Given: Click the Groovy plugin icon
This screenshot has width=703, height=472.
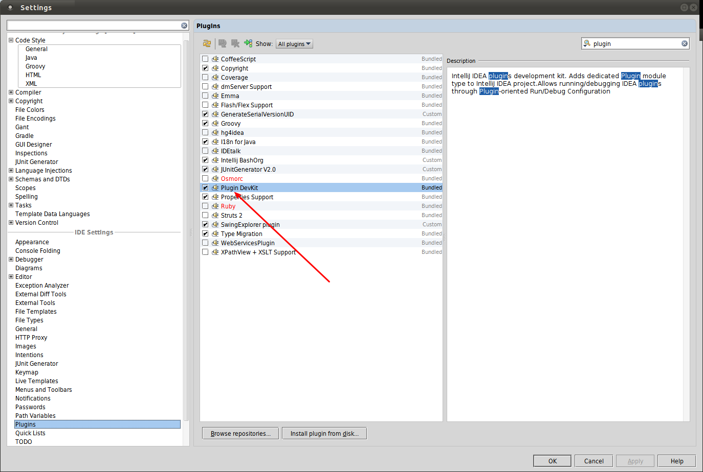Looking at the screenshot, I should (215, 124).
